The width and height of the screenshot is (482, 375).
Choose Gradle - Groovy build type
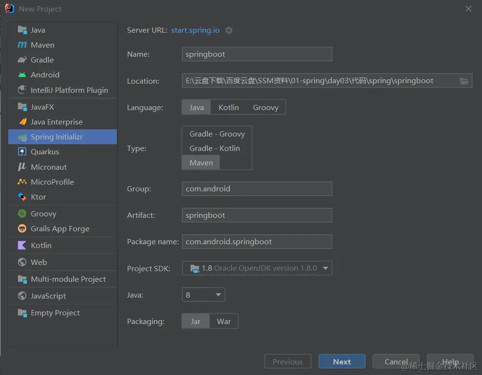click(217, 134)
